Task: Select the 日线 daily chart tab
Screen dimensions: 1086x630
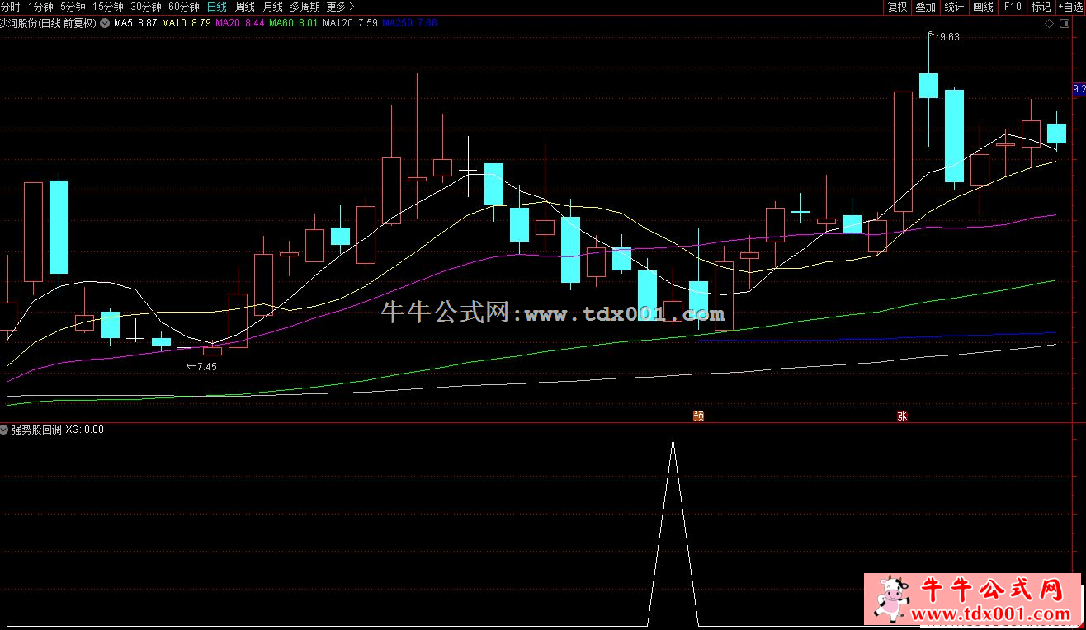Action: pos(217,7)
